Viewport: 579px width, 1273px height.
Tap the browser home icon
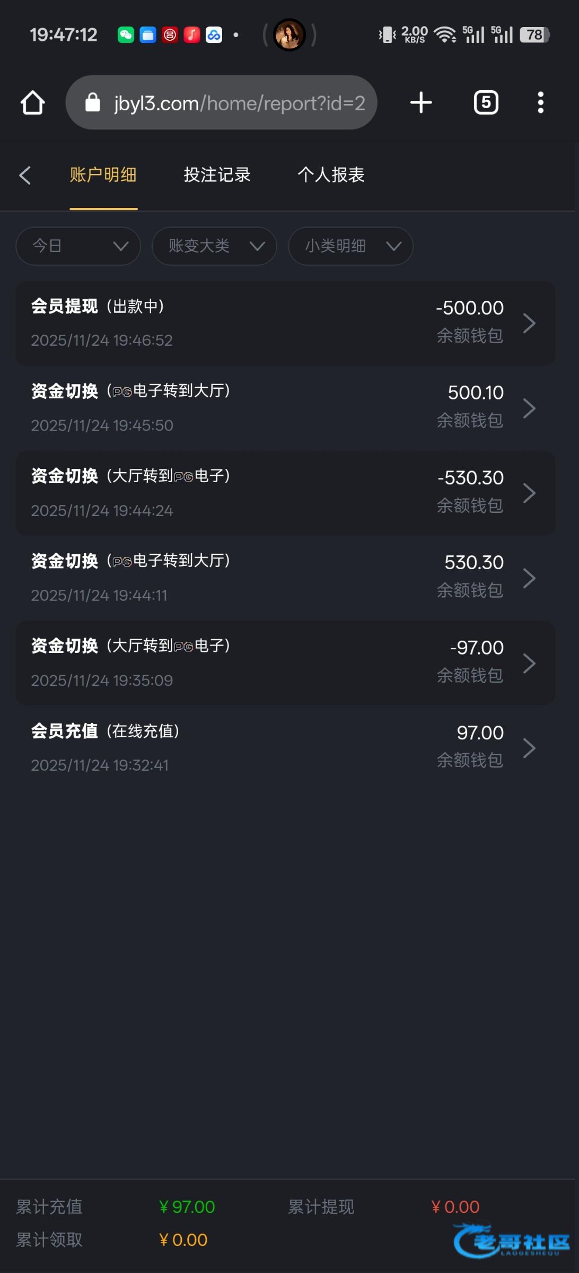tap(33, 102)
